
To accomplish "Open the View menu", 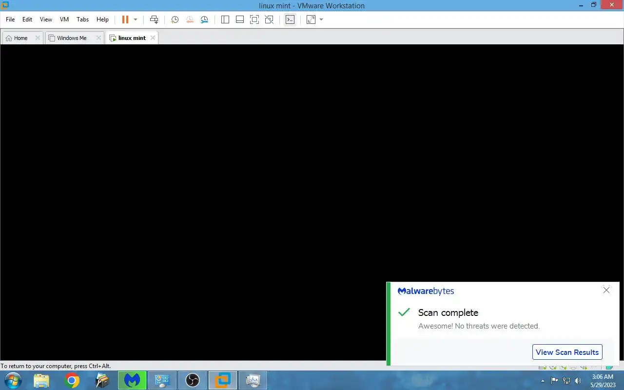I will (x=46, y=19).
